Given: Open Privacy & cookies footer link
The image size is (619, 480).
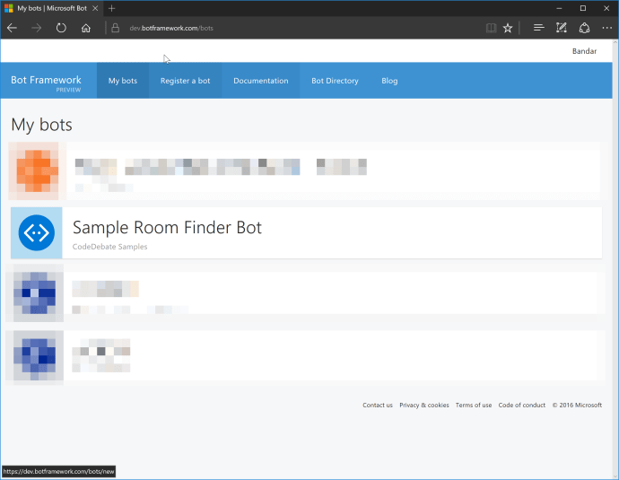Looking at the screenshot, I should pos(424,405).
